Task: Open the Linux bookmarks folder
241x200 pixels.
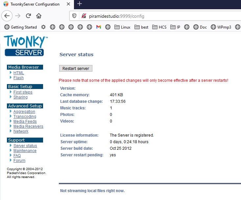Action: tap(122, 27)
